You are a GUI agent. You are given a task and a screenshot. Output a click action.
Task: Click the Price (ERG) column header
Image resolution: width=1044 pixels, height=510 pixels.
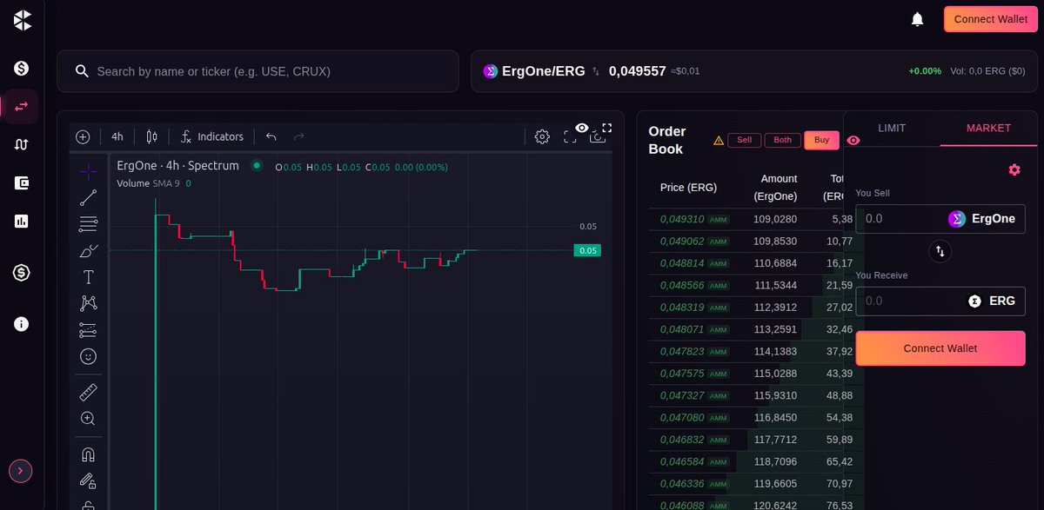click(688, 187)
